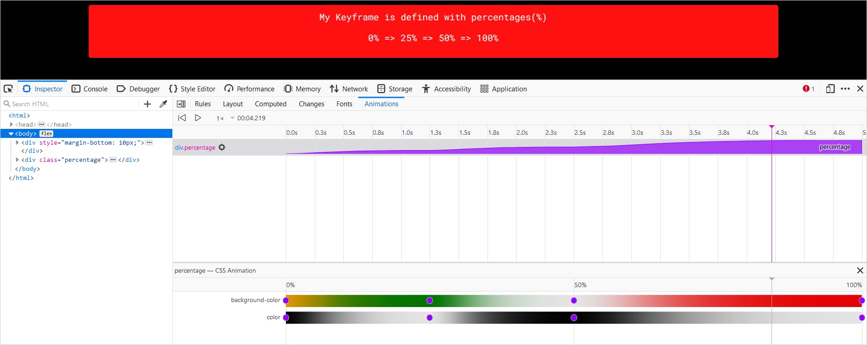867x345 pixels.
Task: Click background-color keyframe at 100%
Action: (862, 300)
